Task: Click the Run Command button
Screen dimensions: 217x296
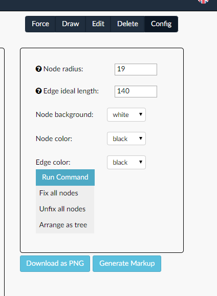Action: tap(65, 177)
